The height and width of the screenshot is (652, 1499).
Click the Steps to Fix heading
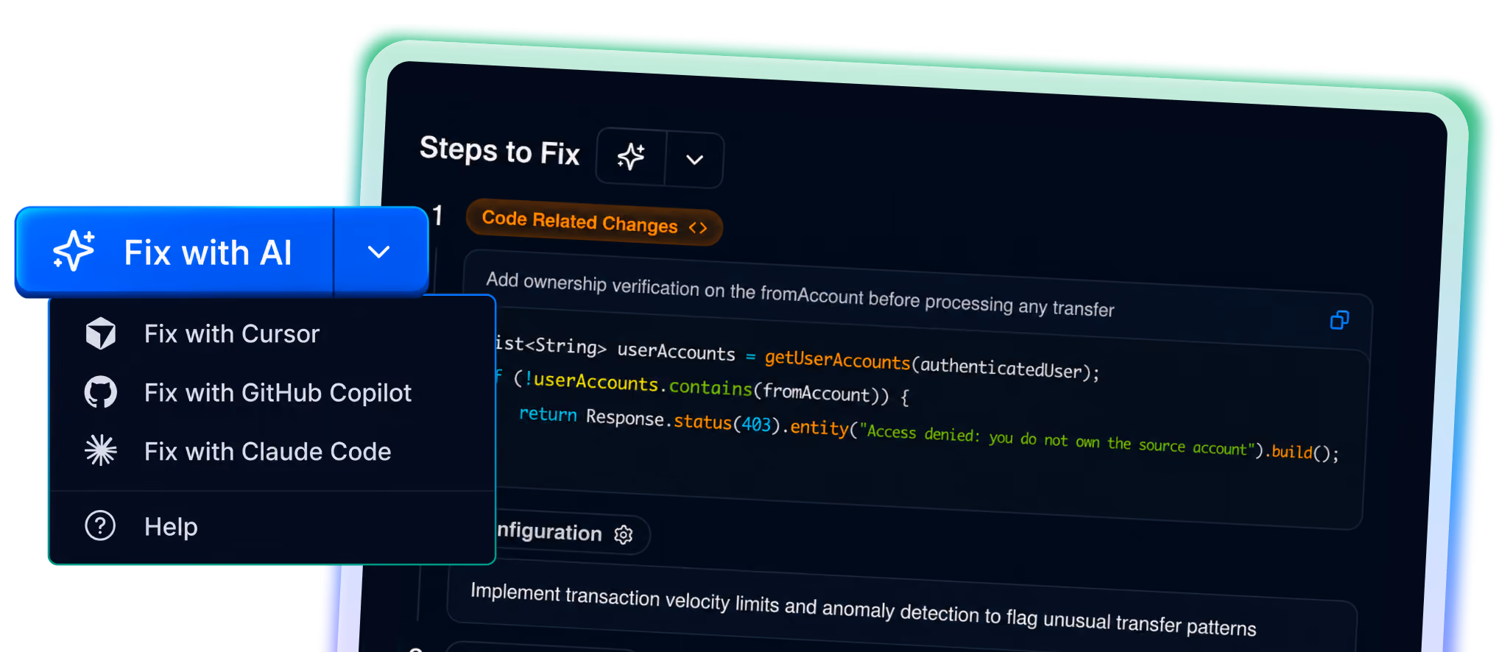500,150
